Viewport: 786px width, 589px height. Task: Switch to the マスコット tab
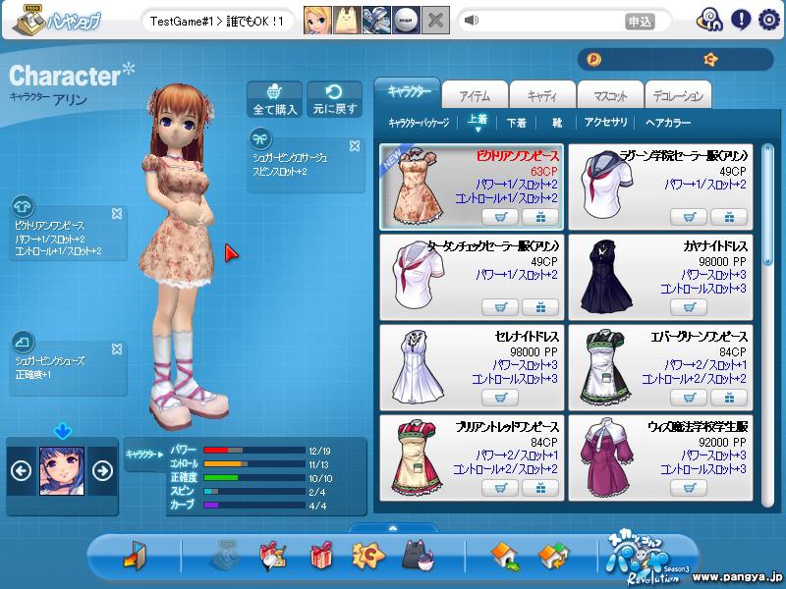(x=610, y=94)
